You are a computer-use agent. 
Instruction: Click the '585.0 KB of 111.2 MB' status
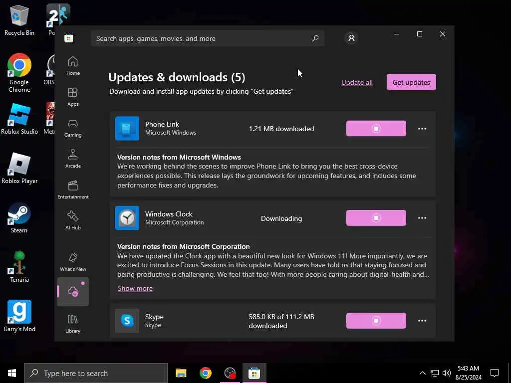click(x=281, y=321)
